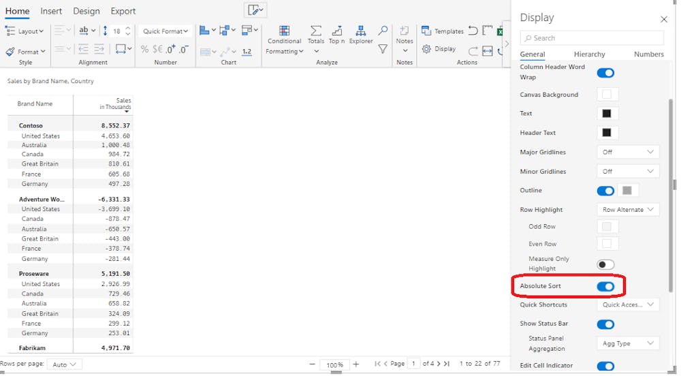Open the Conditional Formatting tool
The image size is (681, 376).
click(284, 40)
